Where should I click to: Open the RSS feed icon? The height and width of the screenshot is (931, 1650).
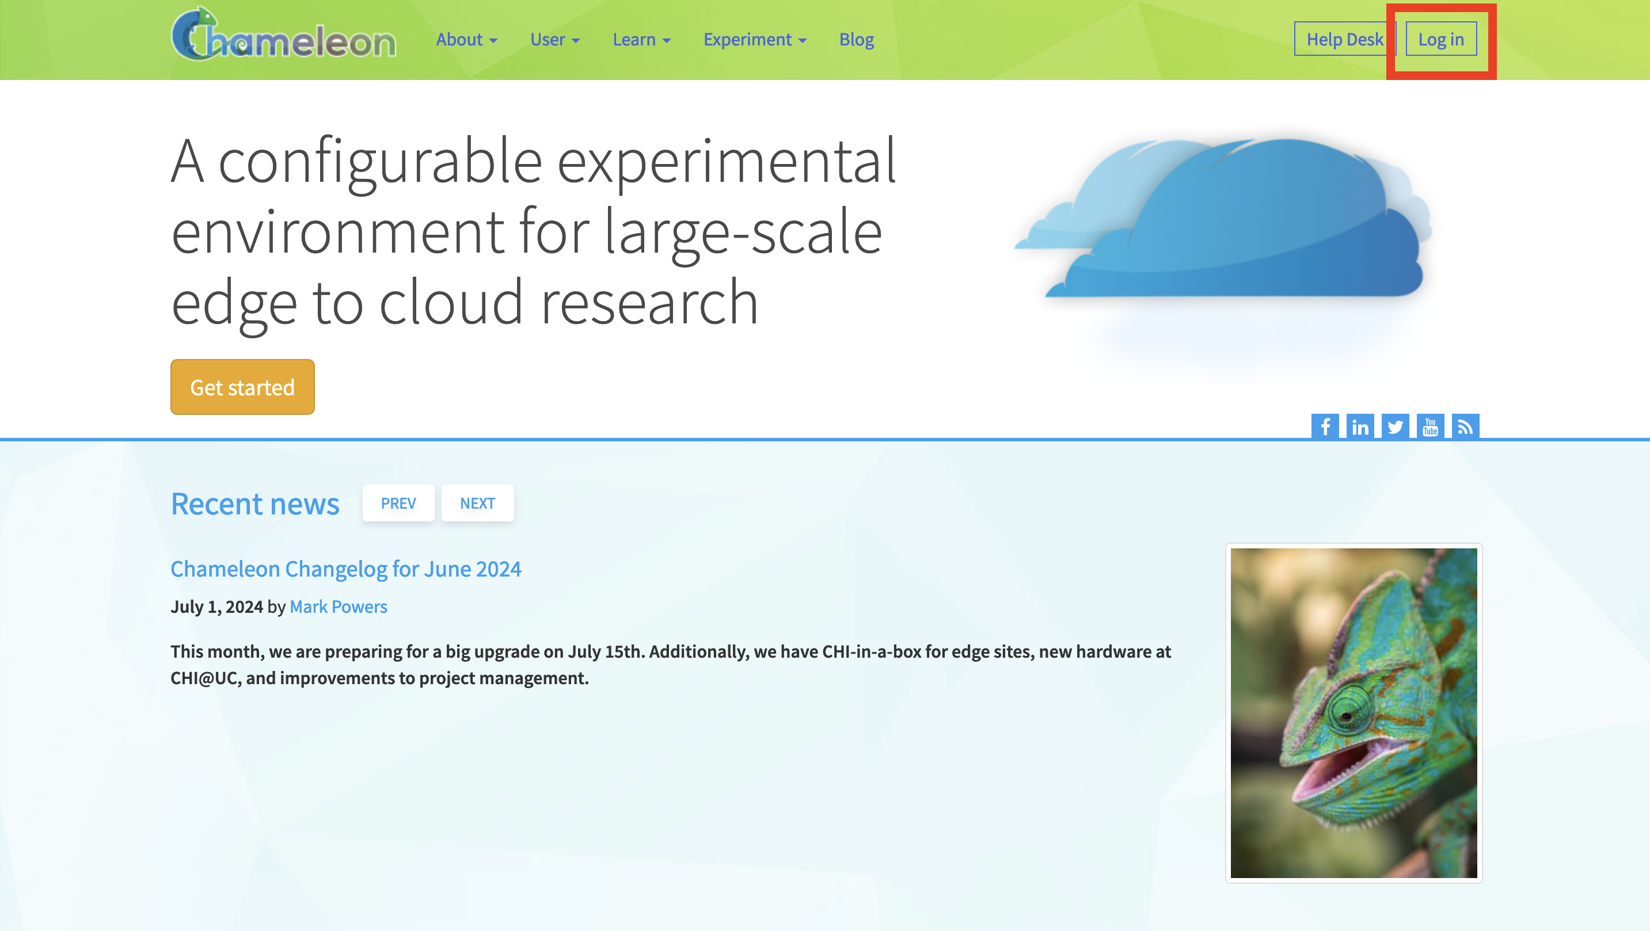point(1466,426)
